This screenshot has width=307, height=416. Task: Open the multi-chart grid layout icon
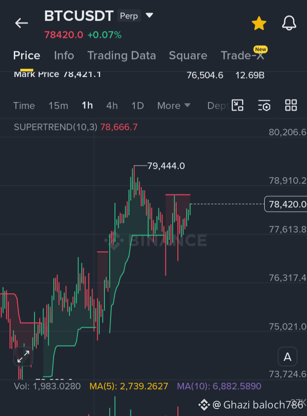291,105
